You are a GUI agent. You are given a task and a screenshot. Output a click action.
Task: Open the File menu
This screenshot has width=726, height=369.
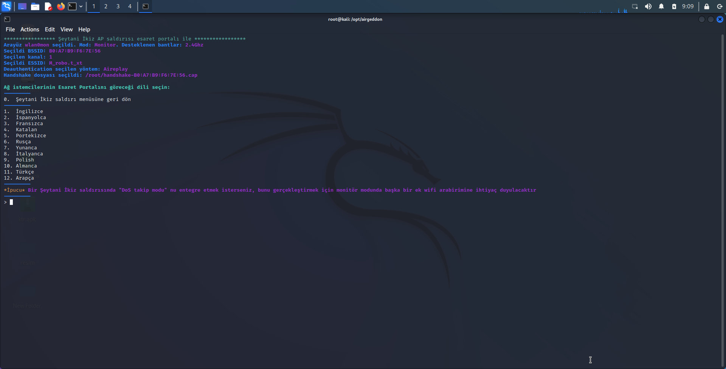10,29
